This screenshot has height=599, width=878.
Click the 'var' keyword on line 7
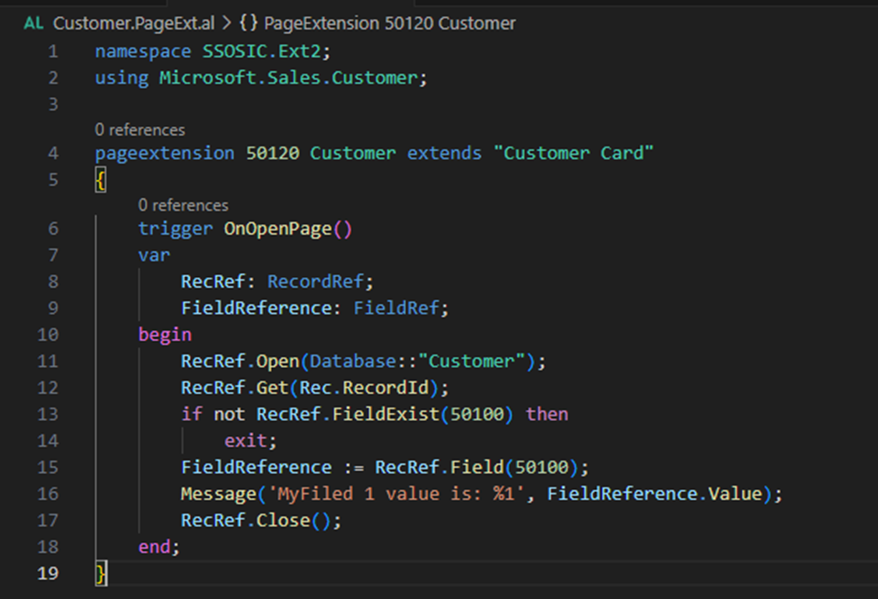pos(154,255)
